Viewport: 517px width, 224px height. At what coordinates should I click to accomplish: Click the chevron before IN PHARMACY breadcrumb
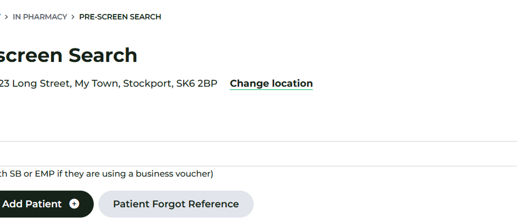6,17
